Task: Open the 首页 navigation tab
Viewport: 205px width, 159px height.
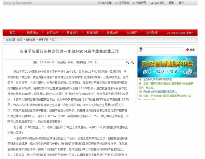Action: point(13,33)
